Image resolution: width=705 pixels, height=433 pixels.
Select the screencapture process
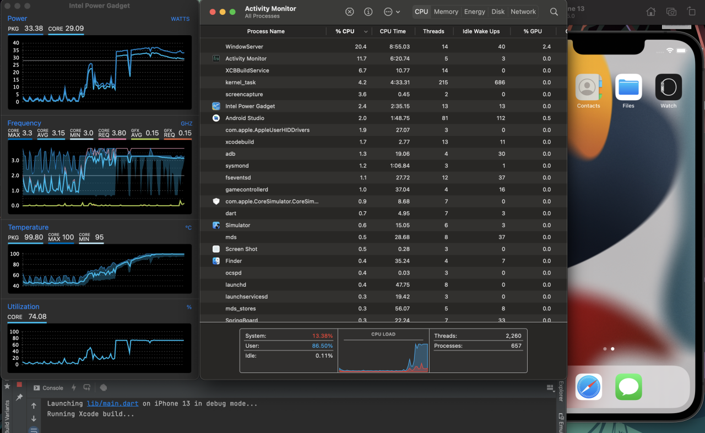(x=383, y=94)
